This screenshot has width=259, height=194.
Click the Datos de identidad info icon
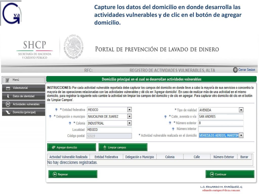coord(8,96)
